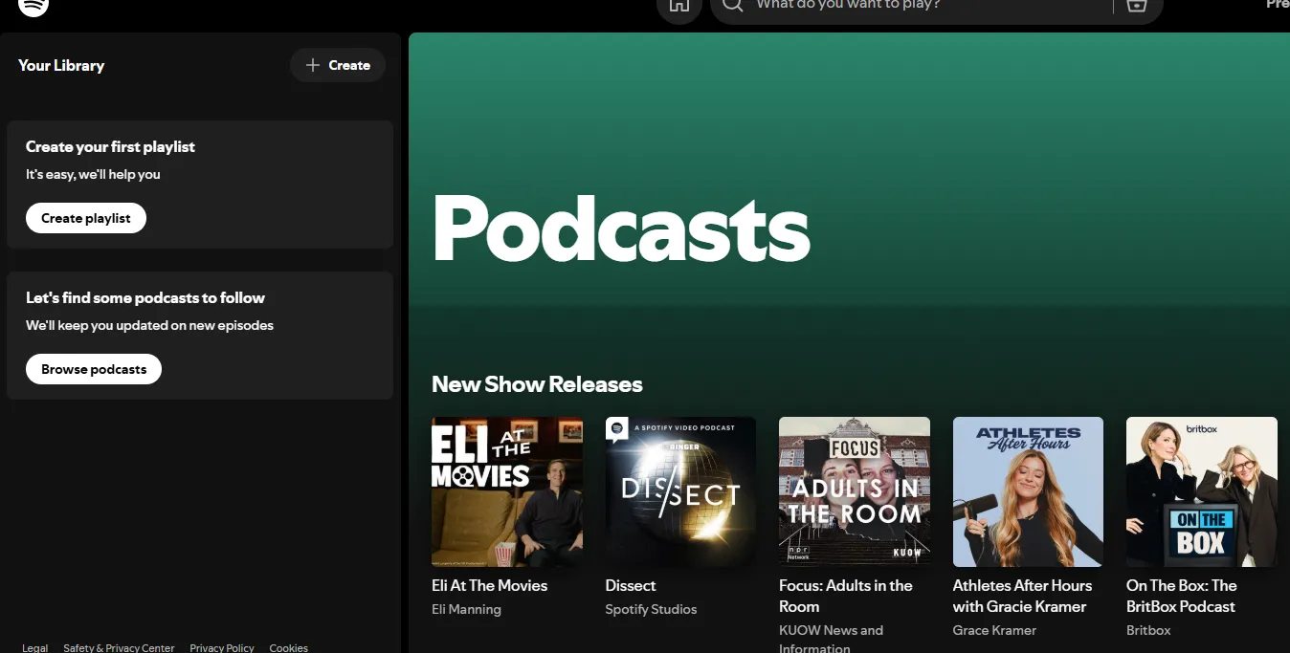Open the Privacy Policy footer link
Screen dimensions: 1290x653
[x=222, y=647]
